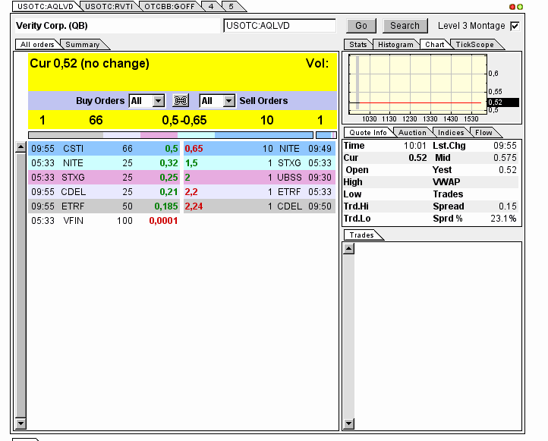Open the OTCBB:GOFF tab
548x441 pixels.
pos(169,6)
